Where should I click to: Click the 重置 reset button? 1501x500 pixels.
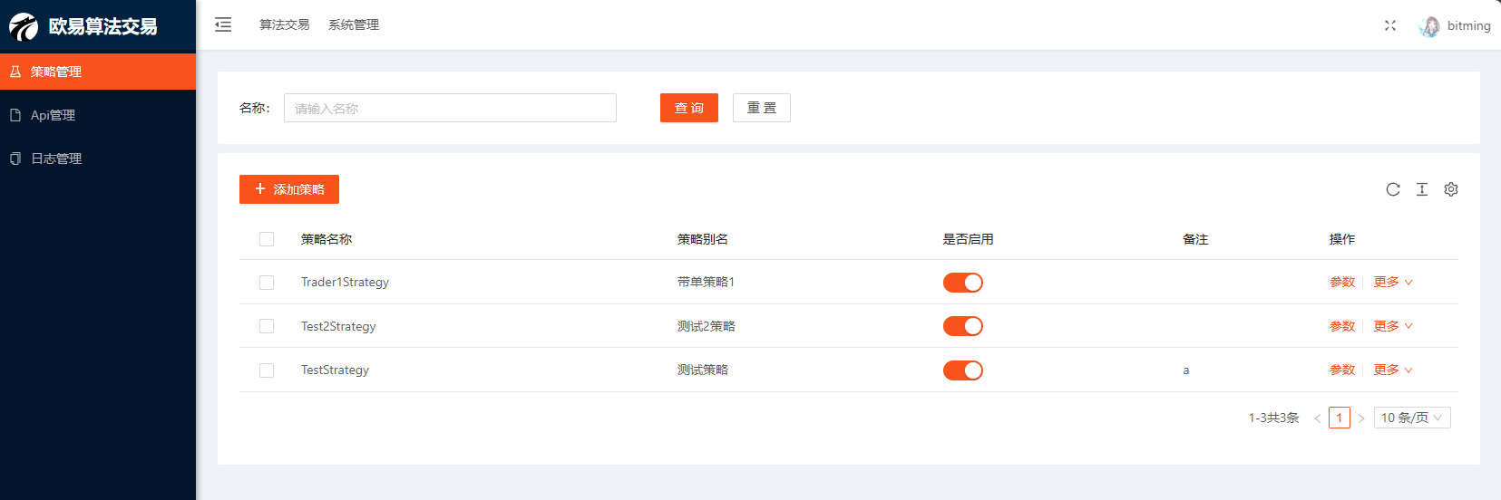tap(762, 108)
